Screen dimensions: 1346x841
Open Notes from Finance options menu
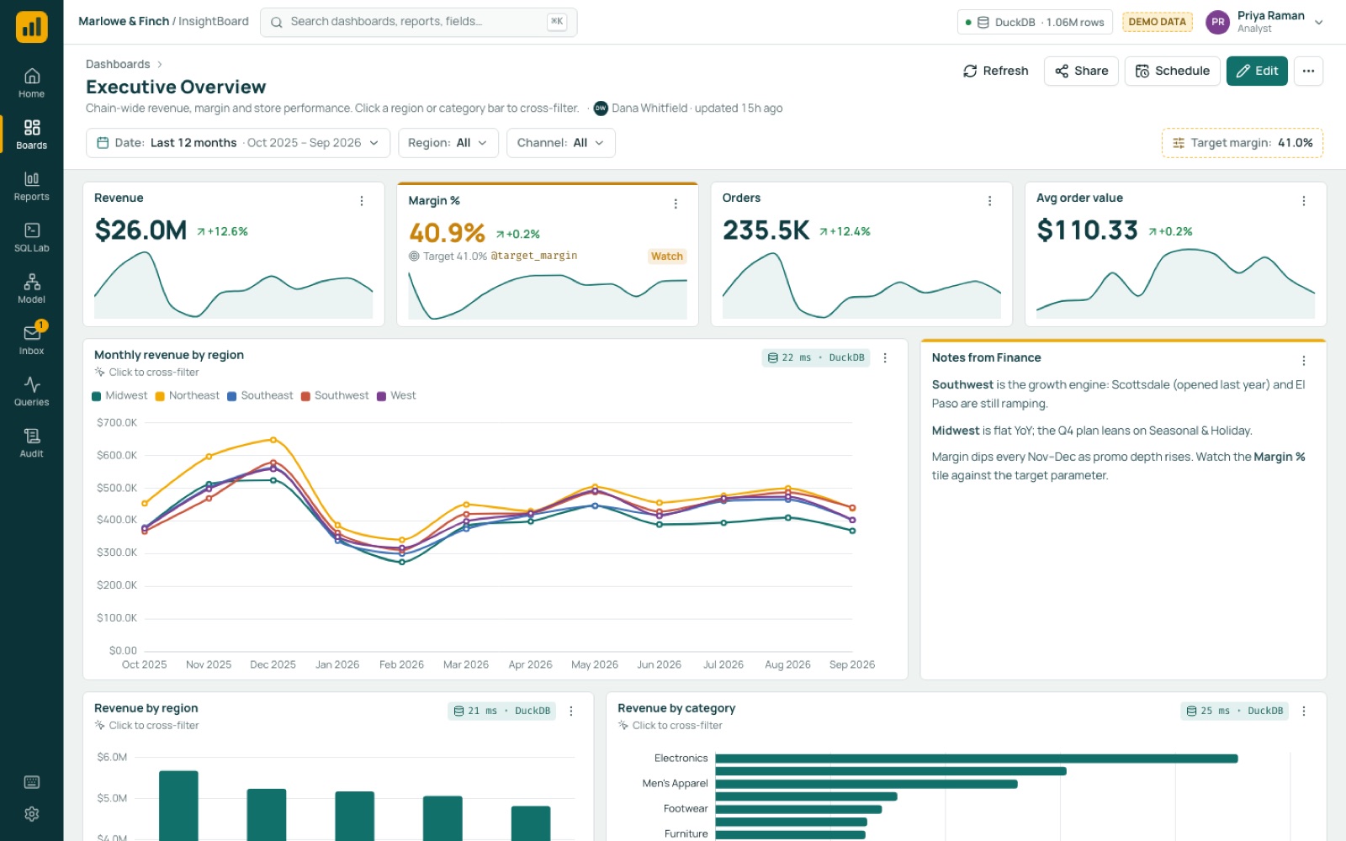pos(1304,361)
